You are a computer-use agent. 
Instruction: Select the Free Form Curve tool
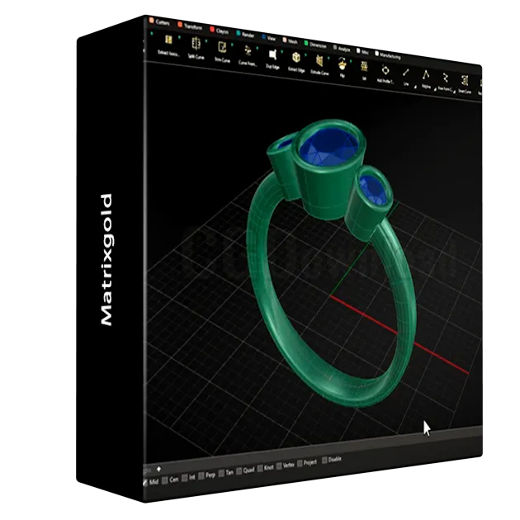[445, 83]
